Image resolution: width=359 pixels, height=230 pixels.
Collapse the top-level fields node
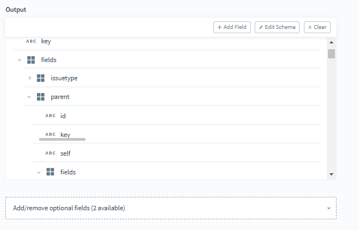19,60
